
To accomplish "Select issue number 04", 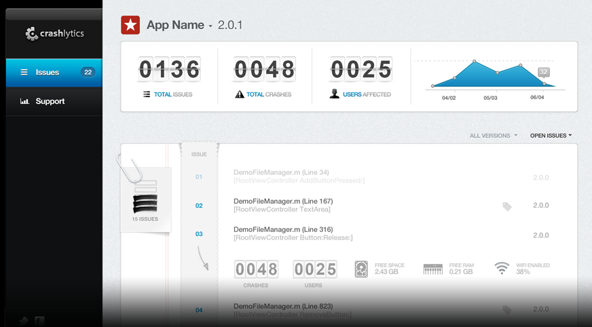I will tap(199, 310).
